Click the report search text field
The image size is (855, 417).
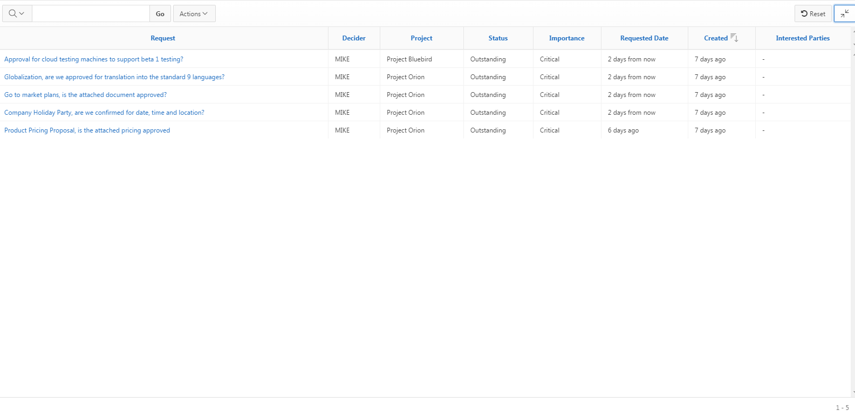click(x=91, y=13)
